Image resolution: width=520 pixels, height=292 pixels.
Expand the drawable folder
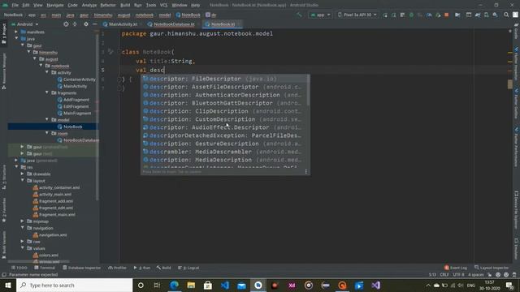coord(23,174)
